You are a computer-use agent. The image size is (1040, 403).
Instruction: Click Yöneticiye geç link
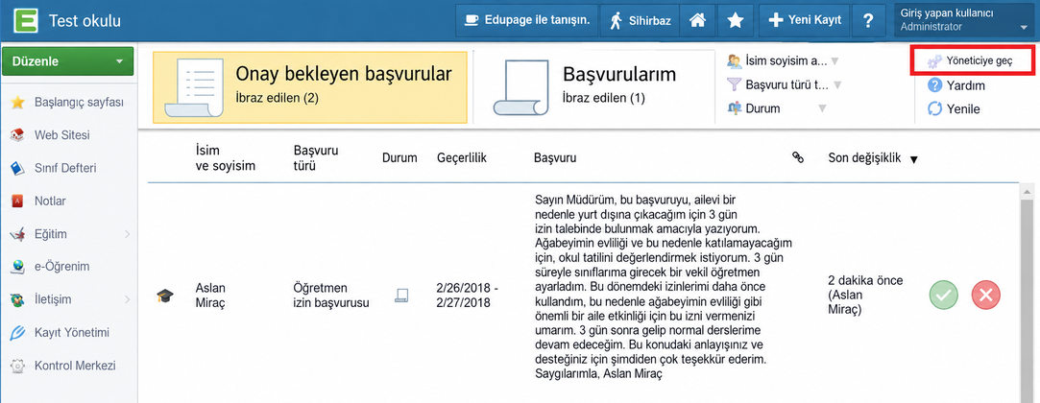coord(972,61)
